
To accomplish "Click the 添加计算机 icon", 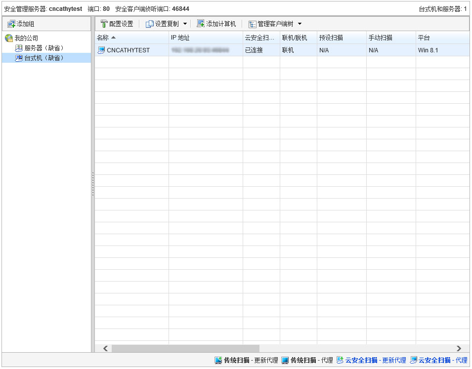I will pos(201,24).
